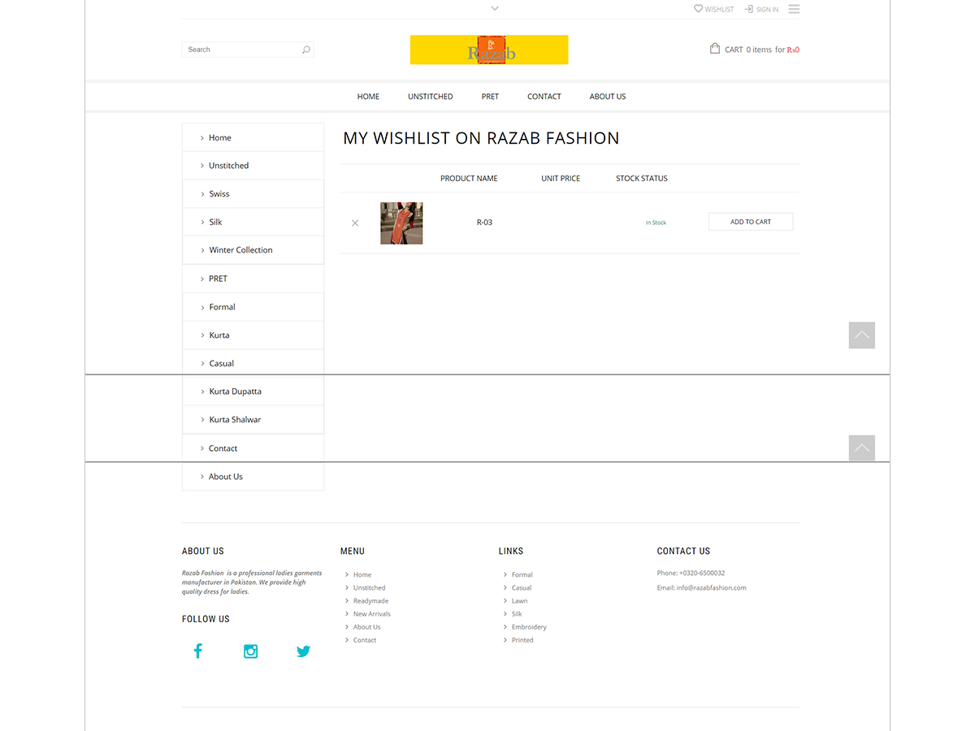Open the Wishlist heart icon link
The height and width of the screenshot is (731, 975).
(698, 9)
